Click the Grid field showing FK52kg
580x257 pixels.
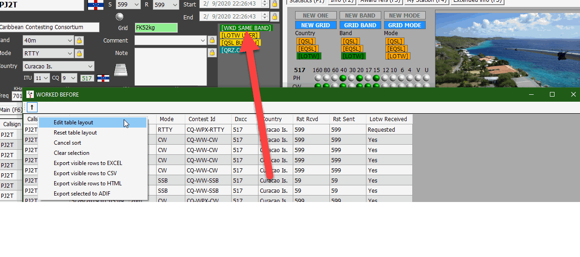156,28
